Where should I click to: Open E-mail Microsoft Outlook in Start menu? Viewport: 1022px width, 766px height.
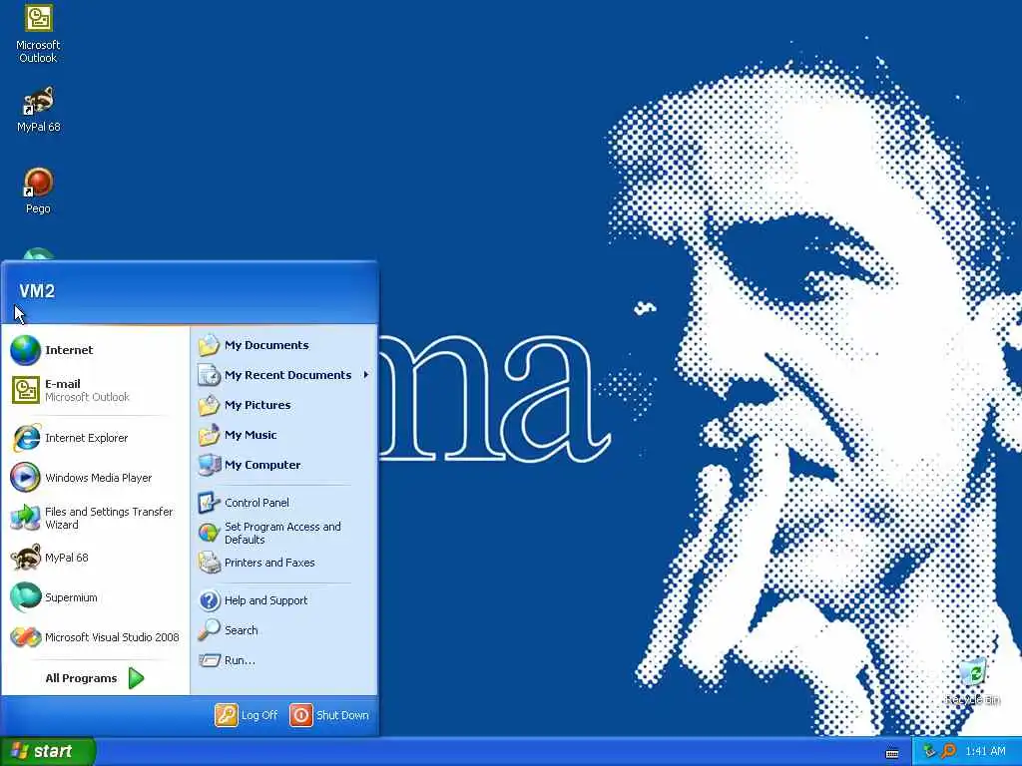click(95, 390)
